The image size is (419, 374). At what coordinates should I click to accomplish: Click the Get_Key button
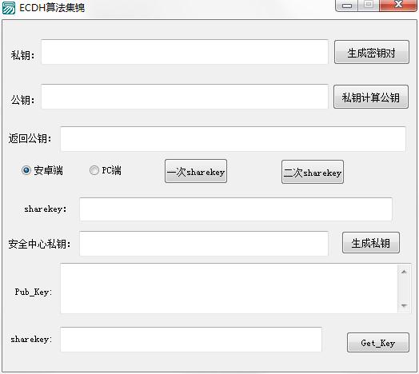378,342
